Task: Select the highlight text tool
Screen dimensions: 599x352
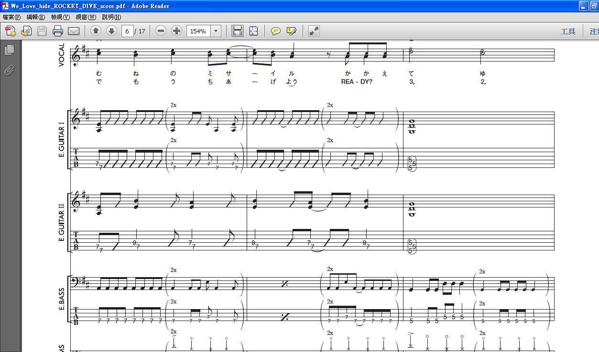Action: click(x=291, y=31)
